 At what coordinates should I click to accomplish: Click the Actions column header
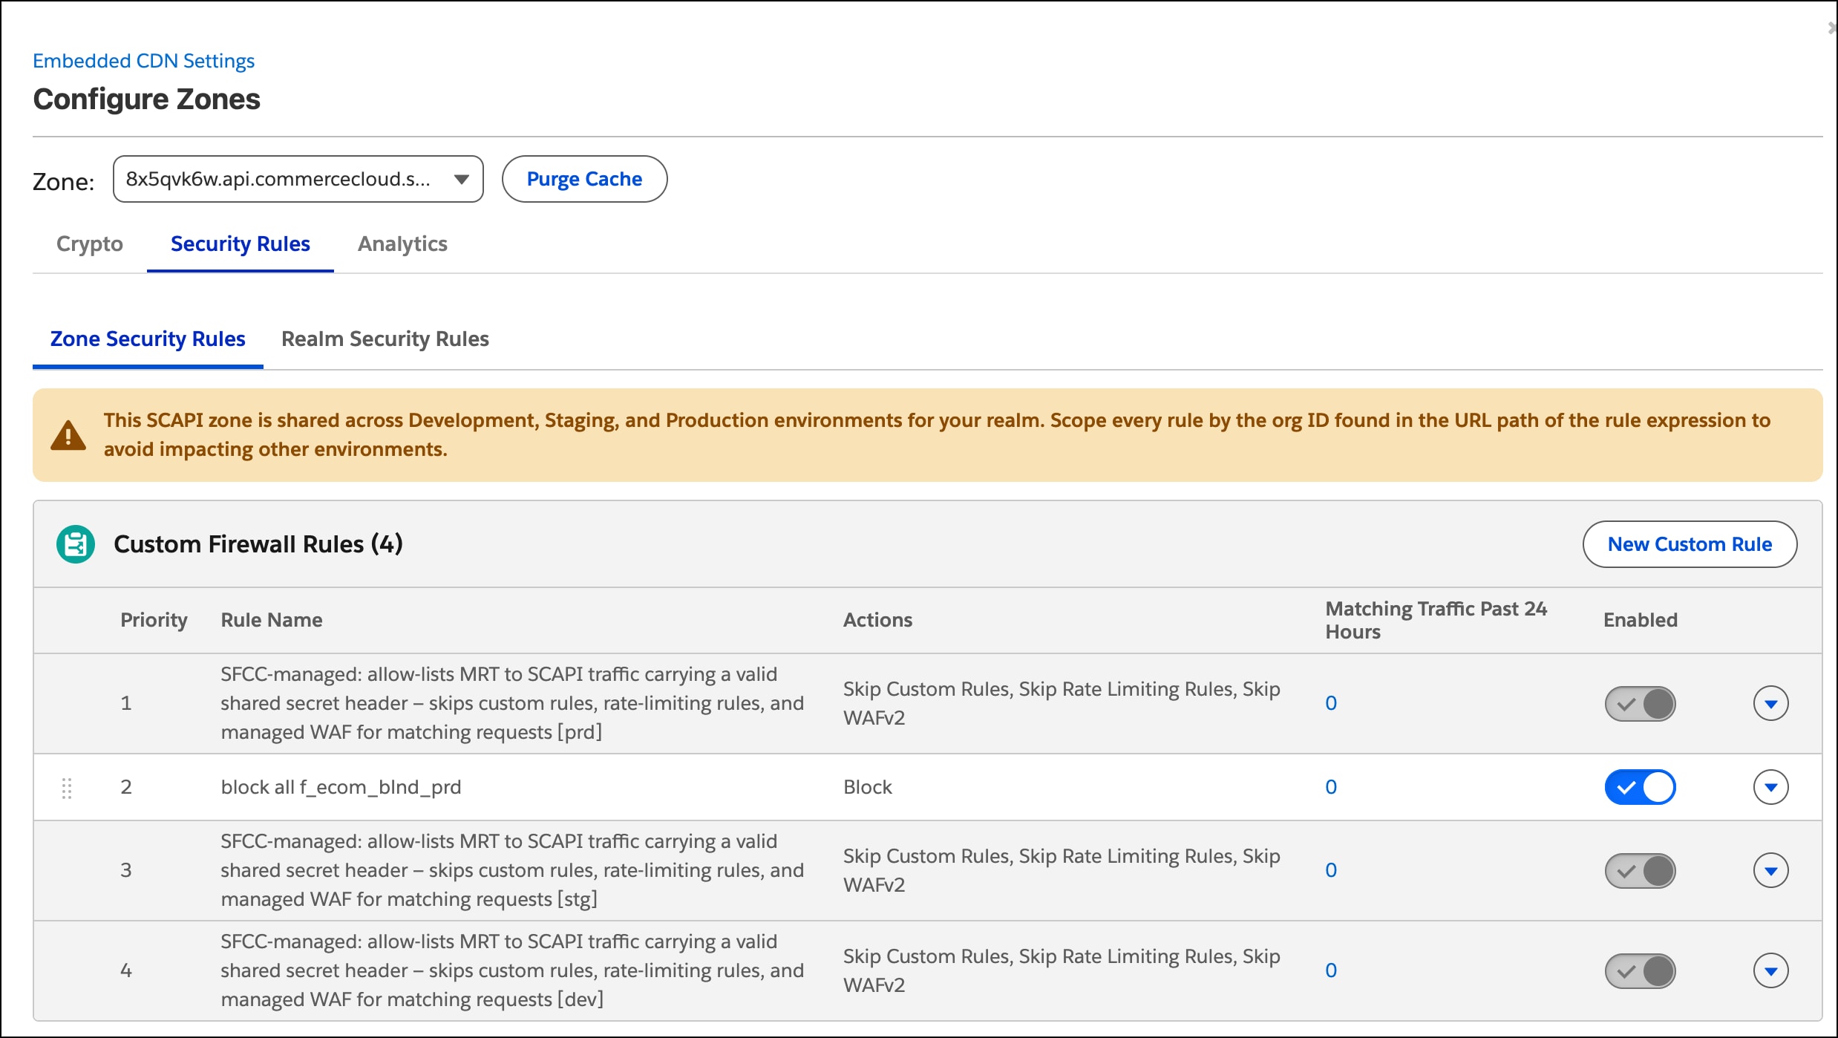point(877,620)
